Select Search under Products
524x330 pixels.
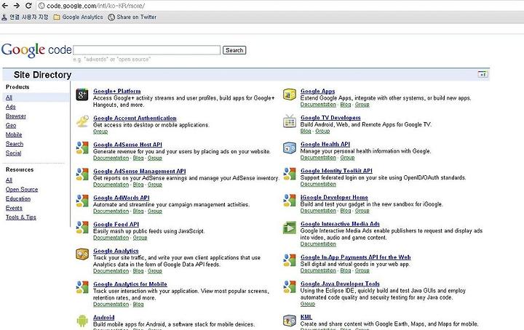15,144
